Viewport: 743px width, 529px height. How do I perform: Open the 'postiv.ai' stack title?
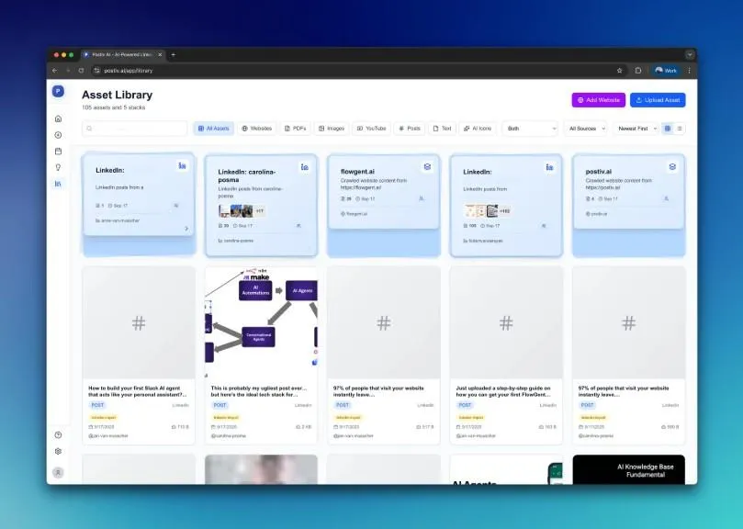[x=599, y=172]
